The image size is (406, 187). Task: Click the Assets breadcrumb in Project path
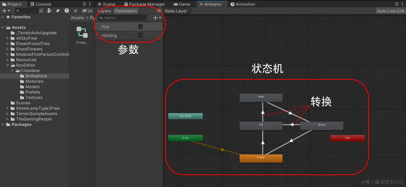click(x=77, y=18)
